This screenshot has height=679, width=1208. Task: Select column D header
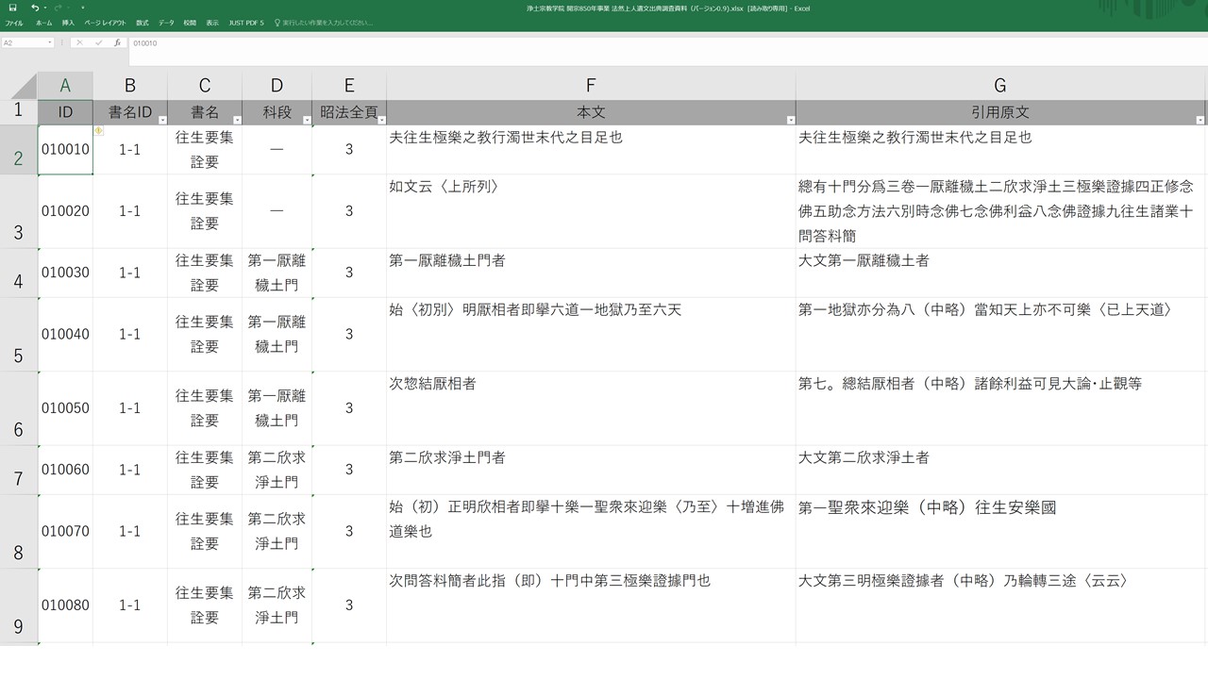click(x=277, y=86)
